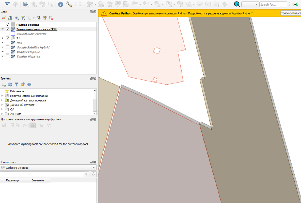This screenshot has height=203, width=301.
Task: Close the Статистика panel
Action: pos(95,162)
